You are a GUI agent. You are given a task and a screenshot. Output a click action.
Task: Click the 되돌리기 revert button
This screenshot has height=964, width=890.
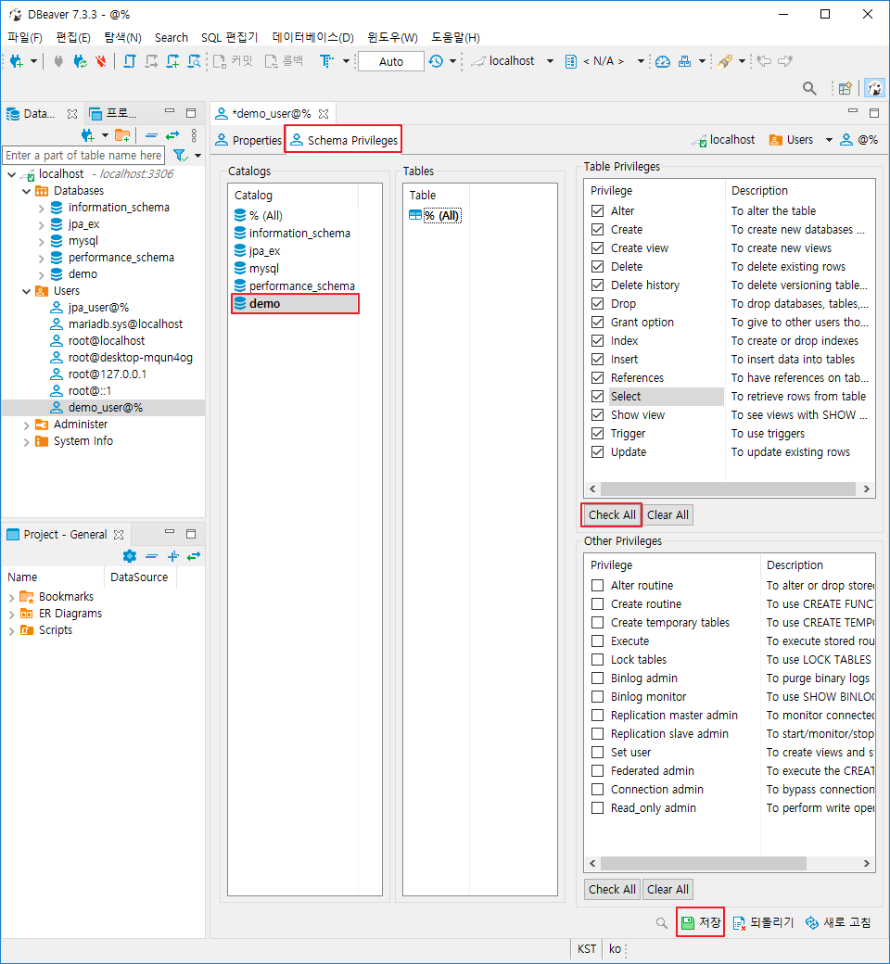[x=763, y=922]
